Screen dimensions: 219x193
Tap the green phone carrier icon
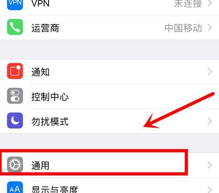coord(15,27)
